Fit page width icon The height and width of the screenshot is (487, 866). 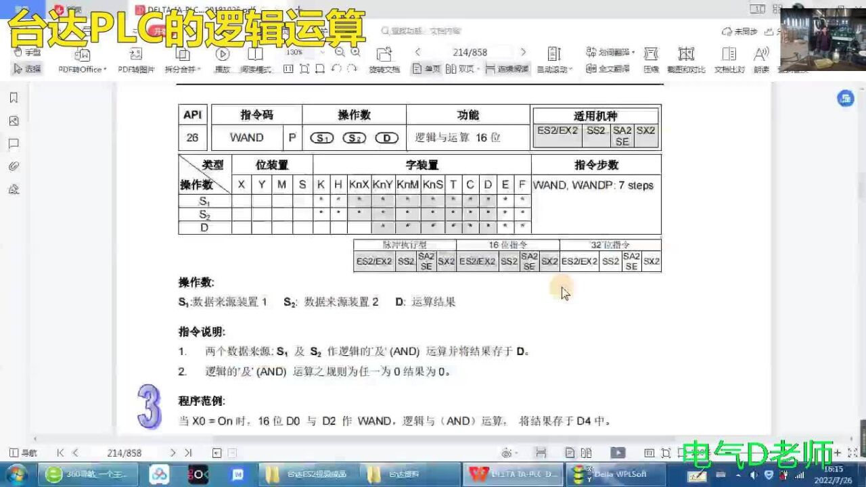(x=319, y=69)
